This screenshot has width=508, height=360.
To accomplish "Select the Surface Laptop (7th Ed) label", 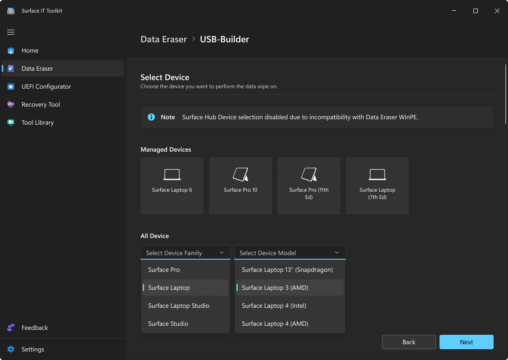I will coord(377,193).
